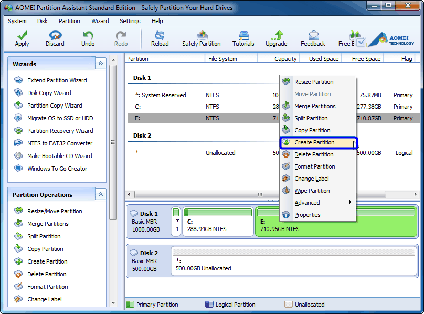Click the Disk 1 Basic MBR label in the disk map

coord(148,222)
